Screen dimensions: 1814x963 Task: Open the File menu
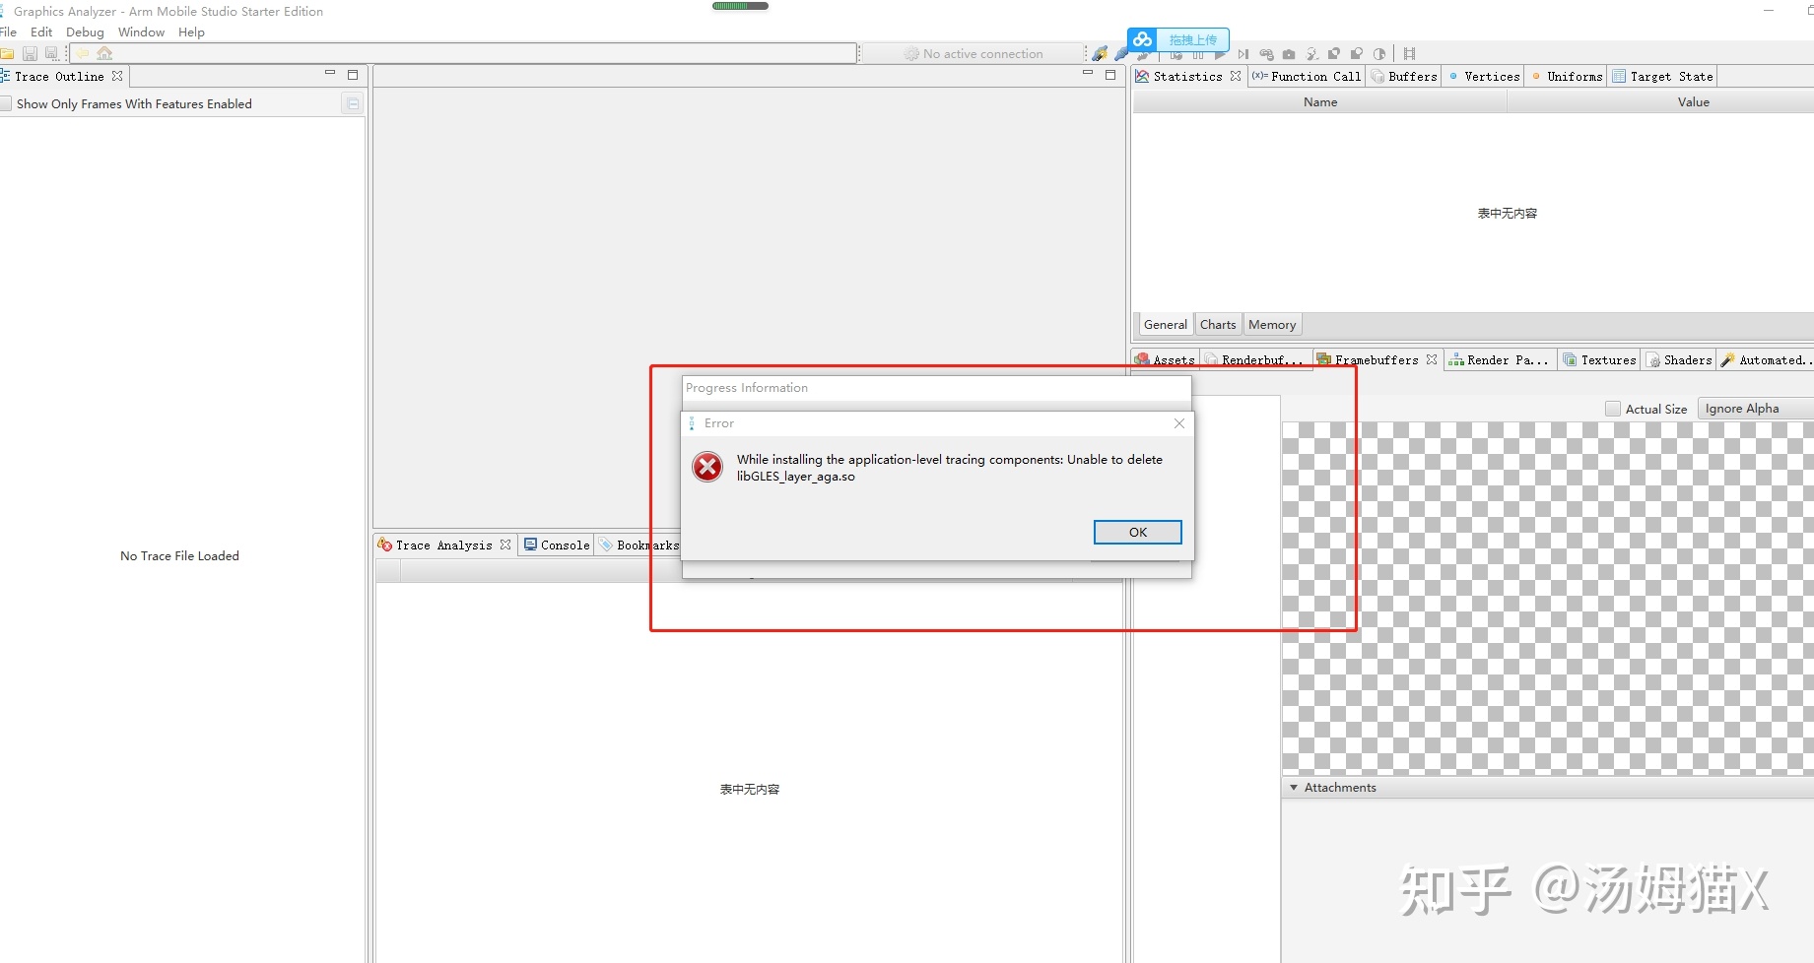click(8, 32)
